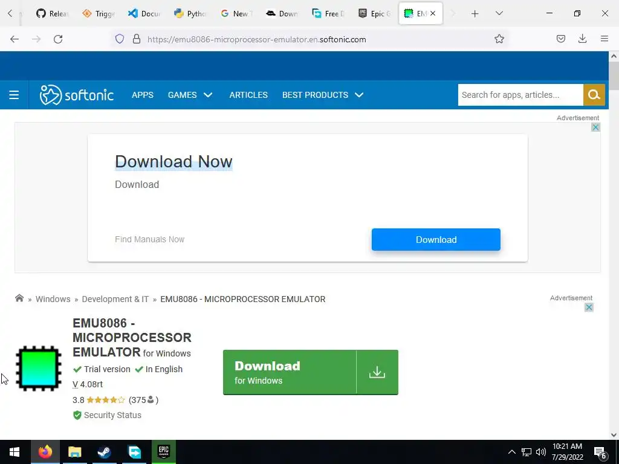
Task: Focus the Softonic search field
Action: pyautogui.click(x=520, y=95)
